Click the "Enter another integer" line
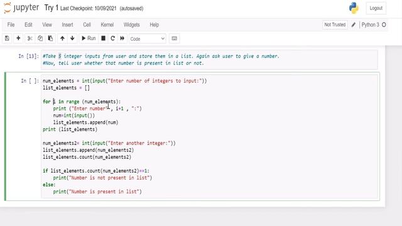 tap(109, 143)
